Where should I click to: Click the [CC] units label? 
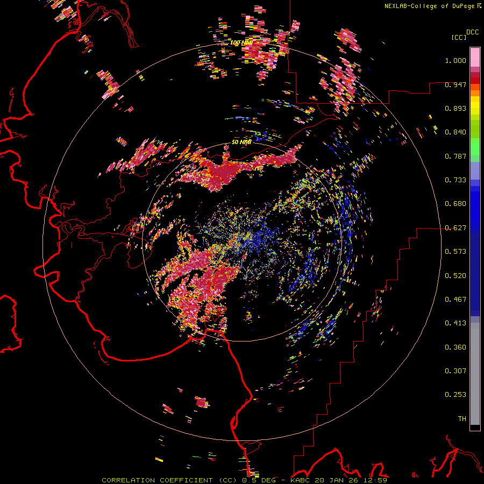(x=459, y=37)
